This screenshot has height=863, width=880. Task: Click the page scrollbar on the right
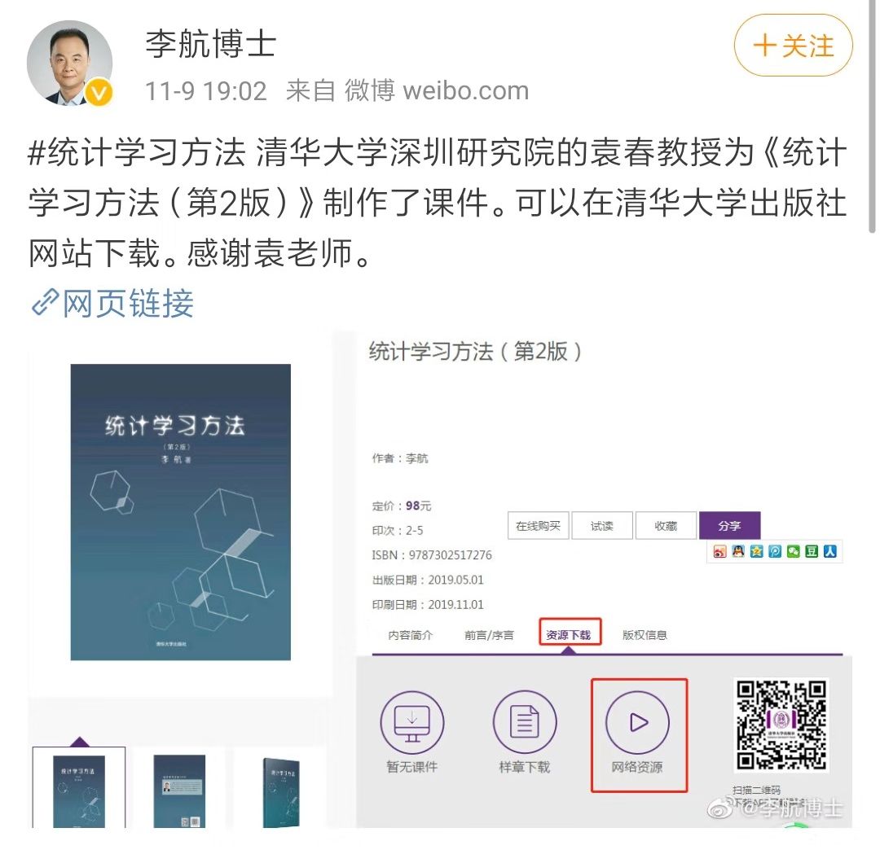tap(872, 118)
